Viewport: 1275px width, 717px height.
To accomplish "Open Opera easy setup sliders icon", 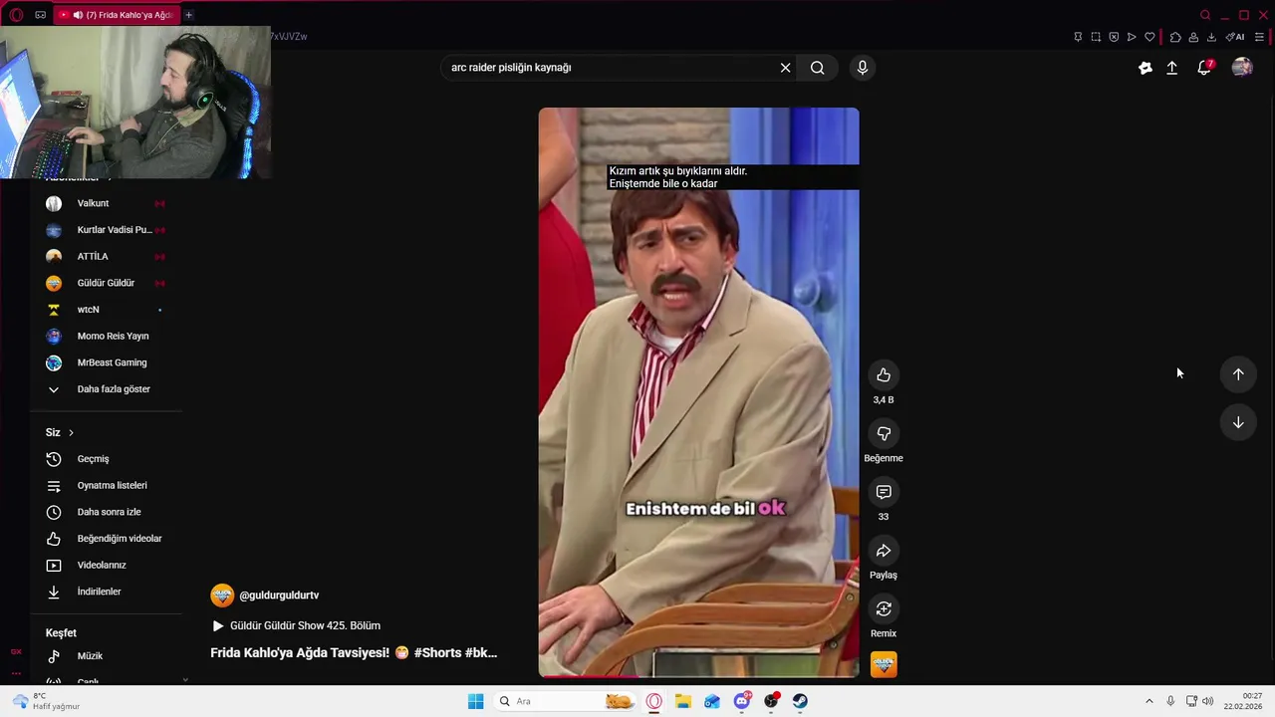I will tap(1259, 37).
